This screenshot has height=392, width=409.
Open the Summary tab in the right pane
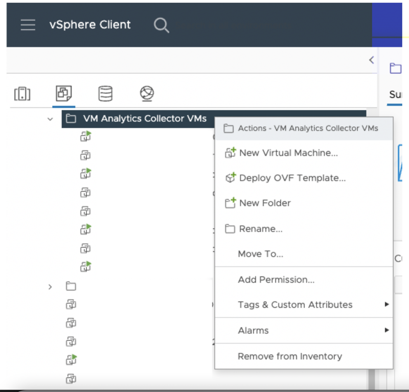click(396, 95)
